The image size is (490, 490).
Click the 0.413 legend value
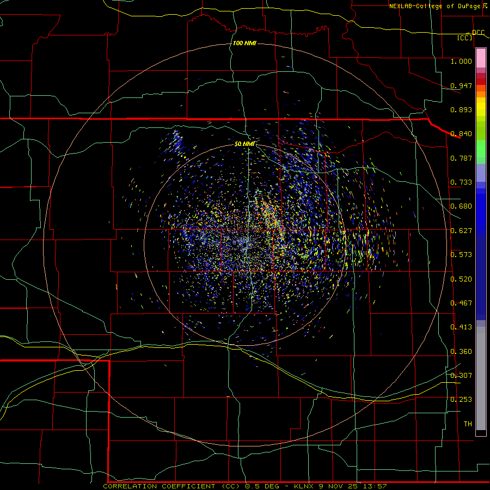[461, 327]
